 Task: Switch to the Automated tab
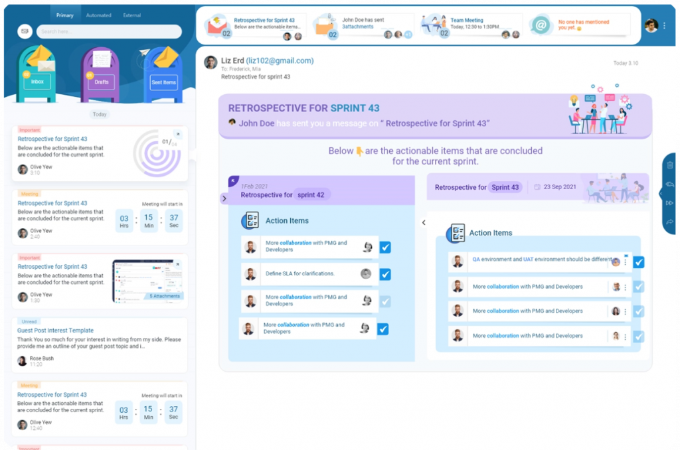pyautogui.click(x=98, y=15)
